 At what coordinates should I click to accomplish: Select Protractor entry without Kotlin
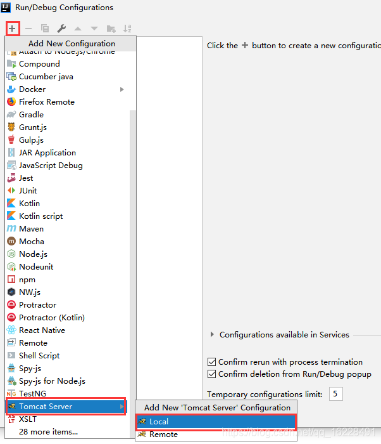pyautogui.click(x=68, y=305)
